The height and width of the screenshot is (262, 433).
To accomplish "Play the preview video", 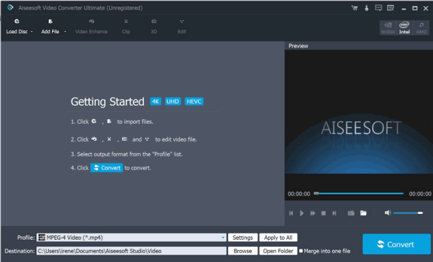I will 302,213.
